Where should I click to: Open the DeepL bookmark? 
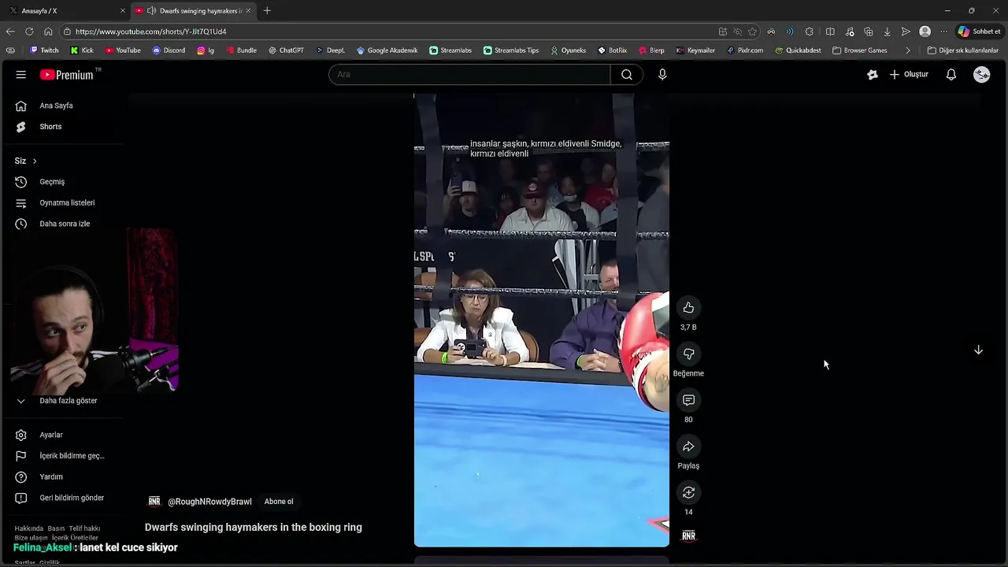(330, 50)
